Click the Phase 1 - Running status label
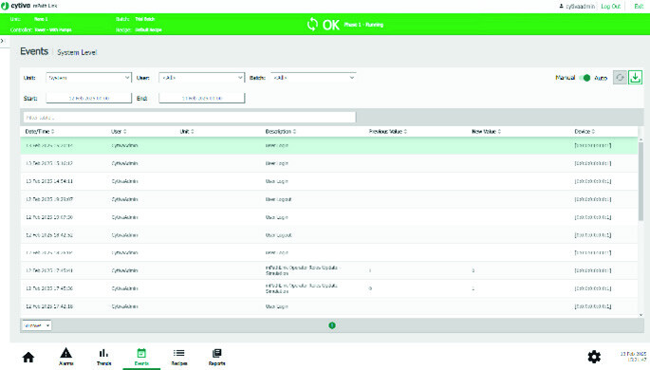The image size is (650, 370). pyautogui.click(x=363, y=25)
